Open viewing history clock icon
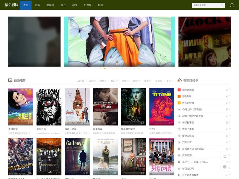The width and height of the screenshot is (239, 179). click(232, 5)
